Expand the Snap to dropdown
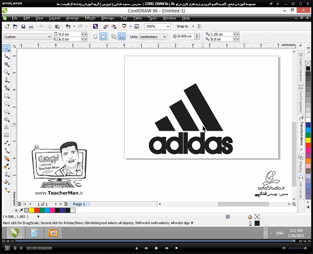Screen dimensions: 313x254 tap(193, 26)
